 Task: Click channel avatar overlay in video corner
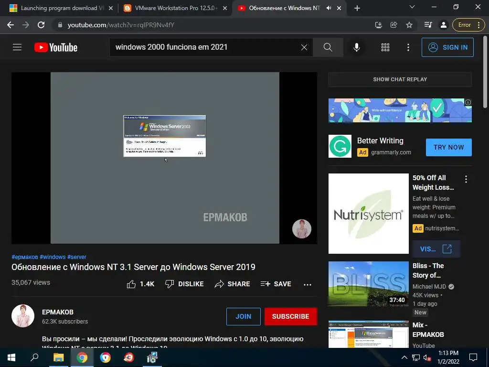pos(302,229)
